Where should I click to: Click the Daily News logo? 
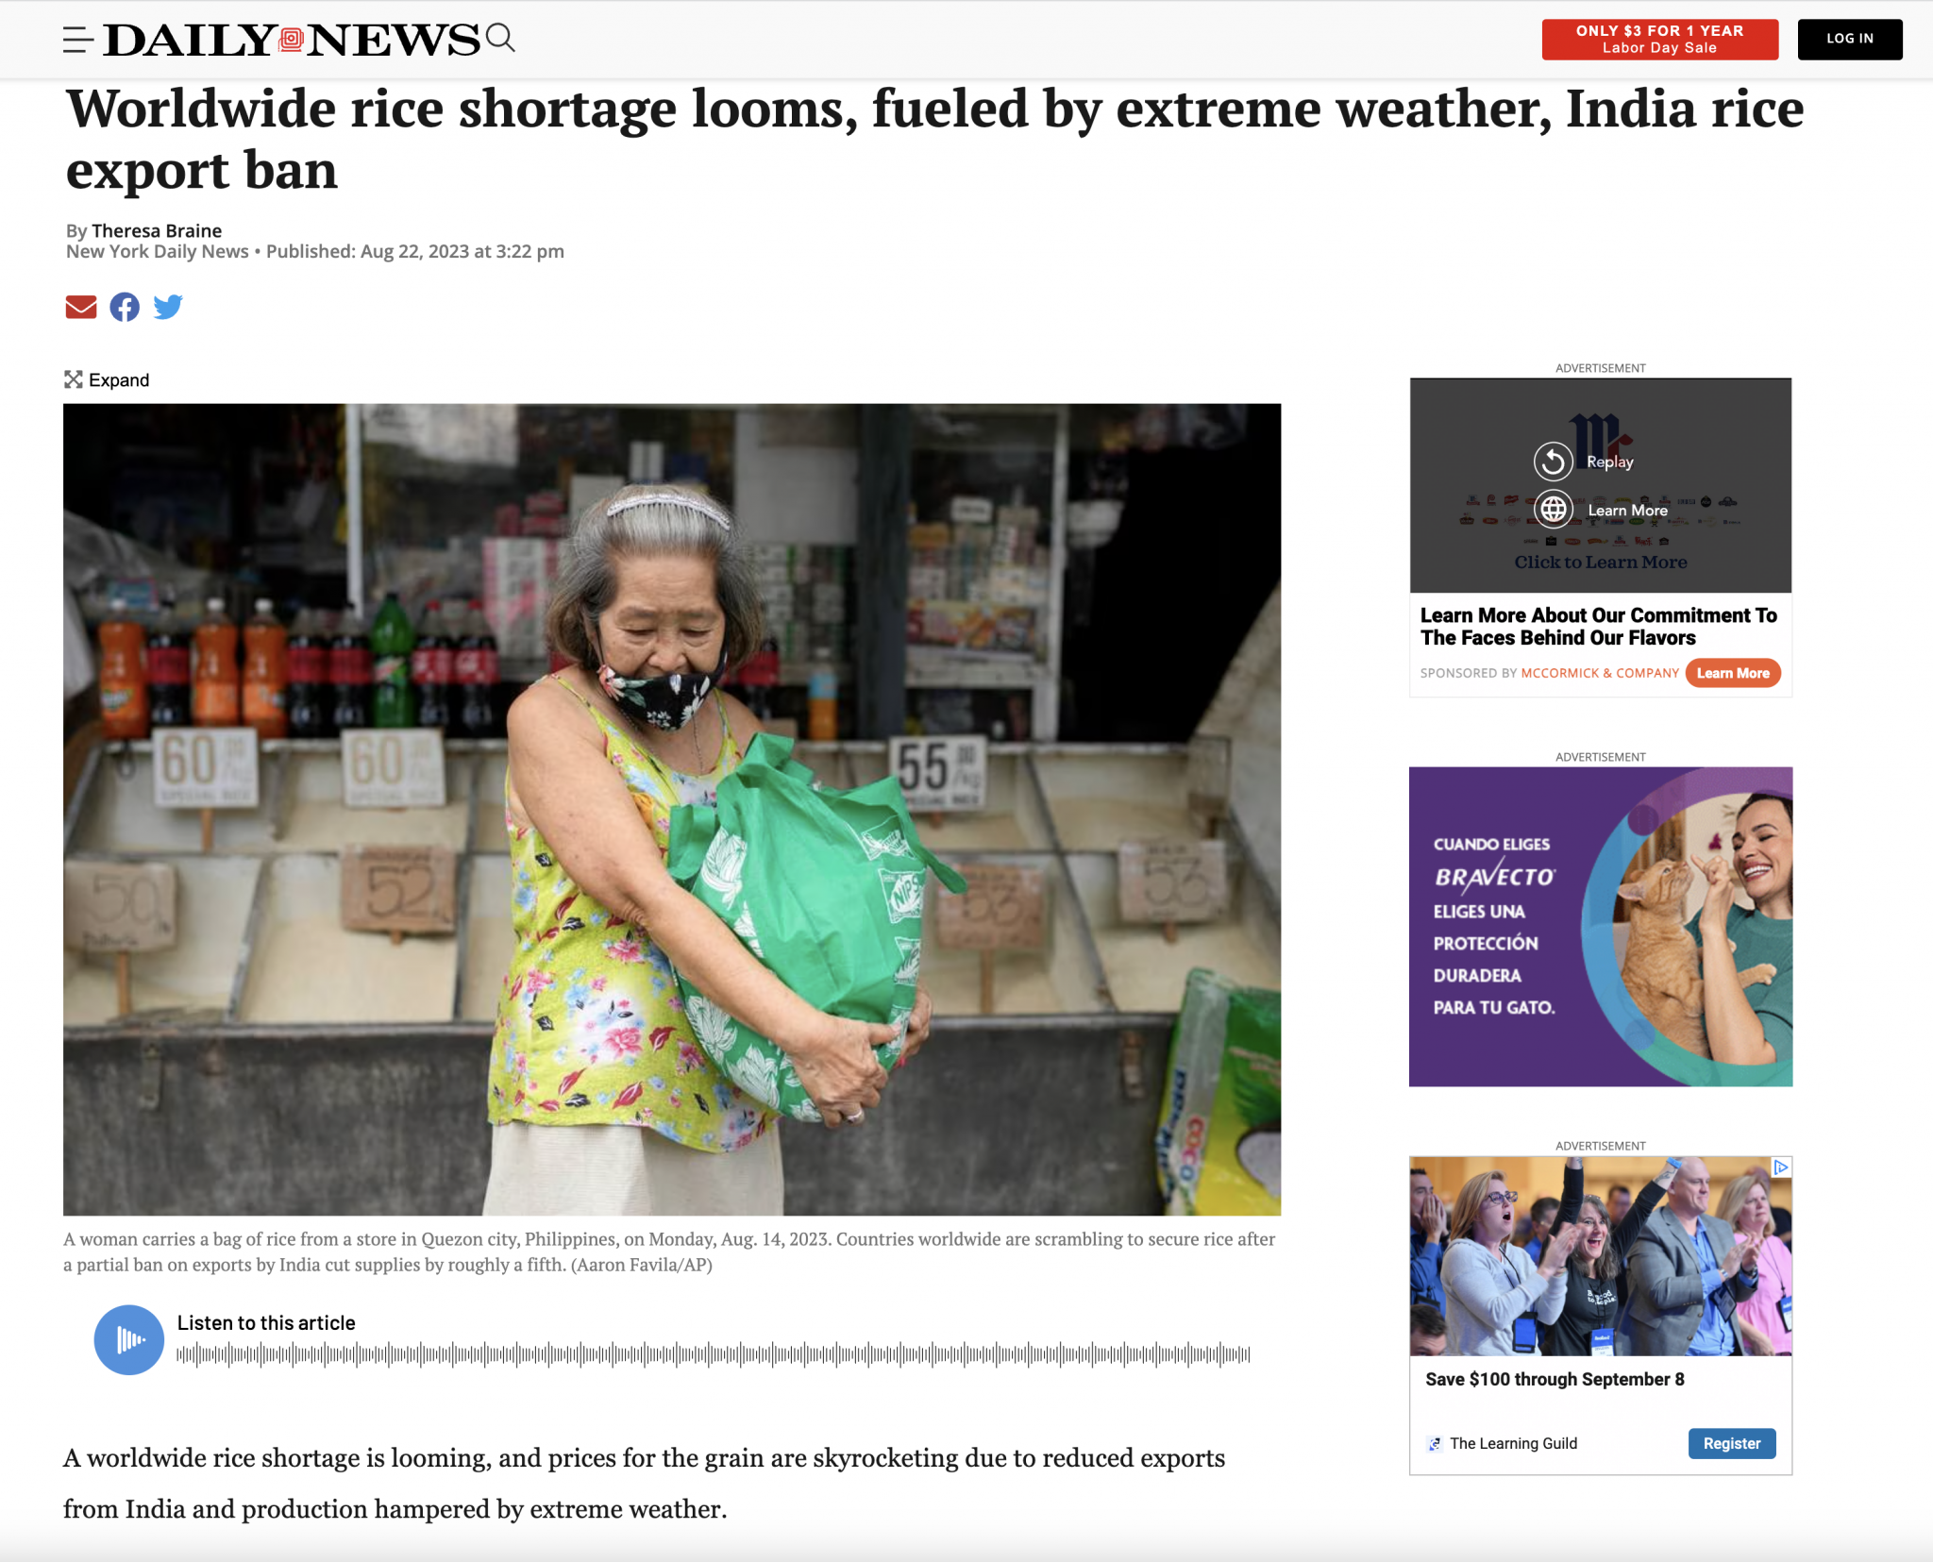point(292,40)
